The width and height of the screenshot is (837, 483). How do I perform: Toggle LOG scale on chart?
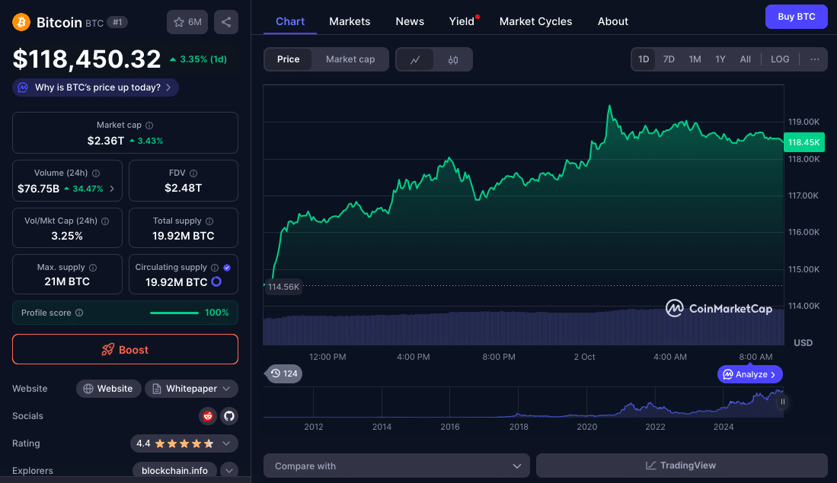(x=780, y=59)
